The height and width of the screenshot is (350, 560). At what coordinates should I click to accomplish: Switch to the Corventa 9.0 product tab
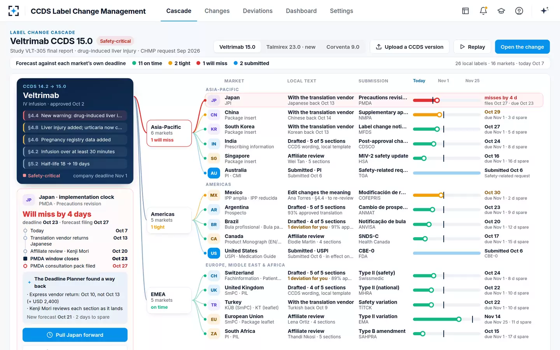343,47
